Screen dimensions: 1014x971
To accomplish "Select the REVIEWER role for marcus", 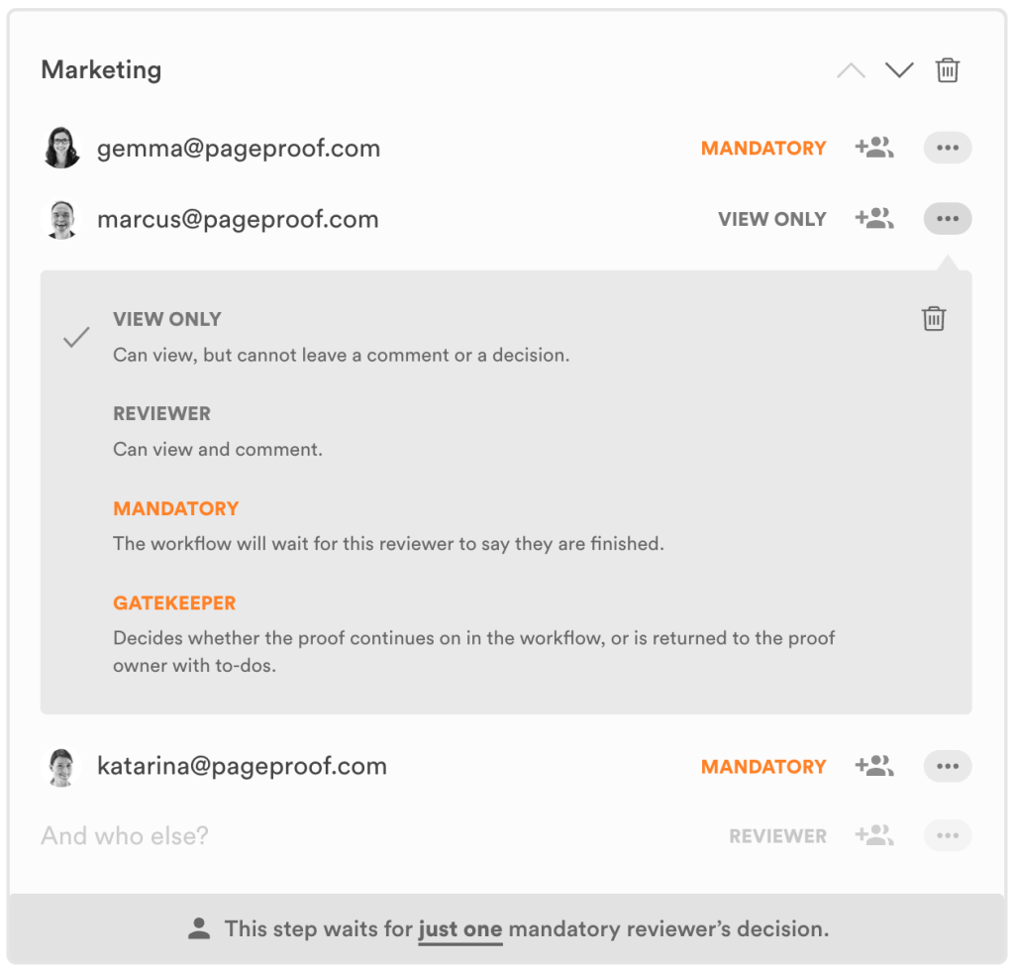I will [x=161, y=413].
